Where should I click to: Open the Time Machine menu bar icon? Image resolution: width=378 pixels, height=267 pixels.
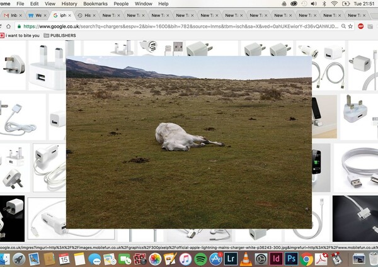click(x=304, y=4)
